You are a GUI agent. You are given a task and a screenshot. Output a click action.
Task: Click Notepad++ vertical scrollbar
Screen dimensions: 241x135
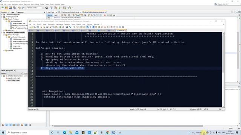(x=223, y=69)
